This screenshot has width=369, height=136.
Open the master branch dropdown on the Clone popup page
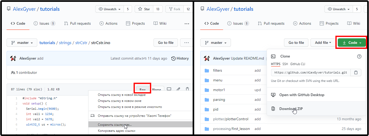pos(215,43)
